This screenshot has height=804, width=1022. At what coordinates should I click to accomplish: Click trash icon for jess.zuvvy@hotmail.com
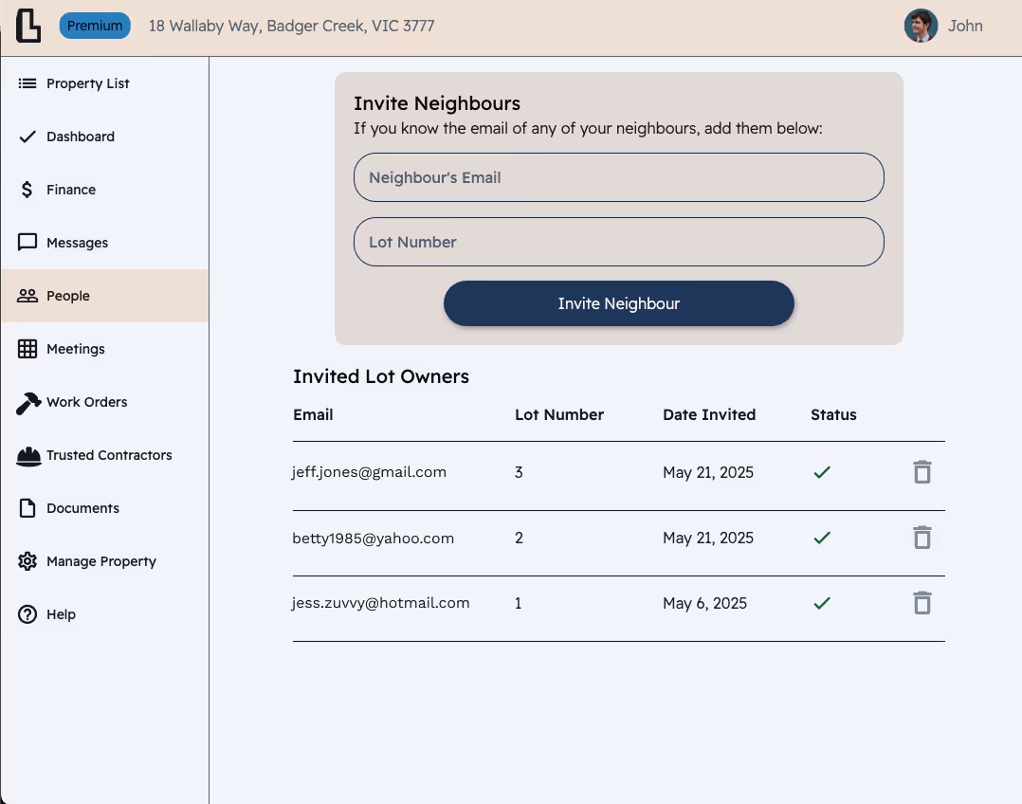(x=922, y=603)
